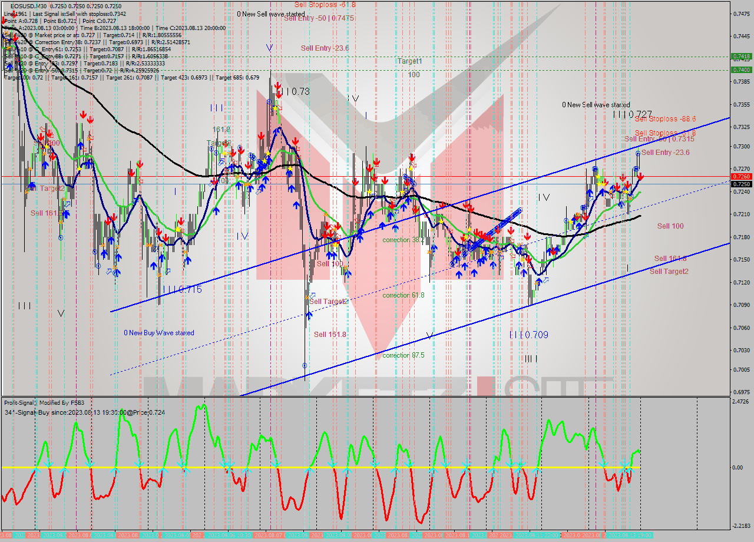This screenshot has width=754, height=542.
Task: Click the 'correction 87.5' label
Action: (404, 355)
